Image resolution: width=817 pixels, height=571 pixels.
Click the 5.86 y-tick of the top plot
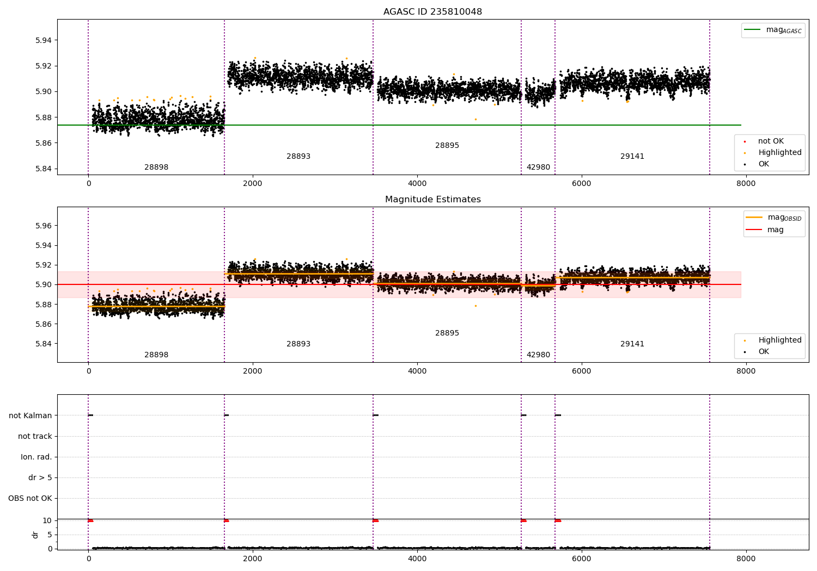(44, 143)
